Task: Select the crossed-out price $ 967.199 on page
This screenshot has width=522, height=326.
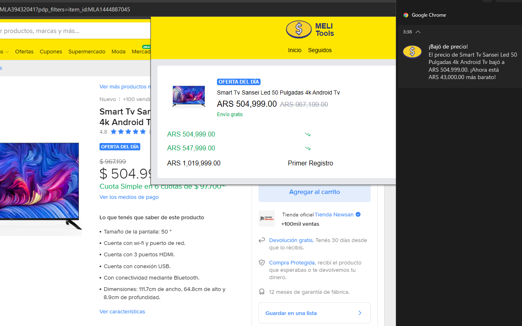Action: click(x=113, y=161)
